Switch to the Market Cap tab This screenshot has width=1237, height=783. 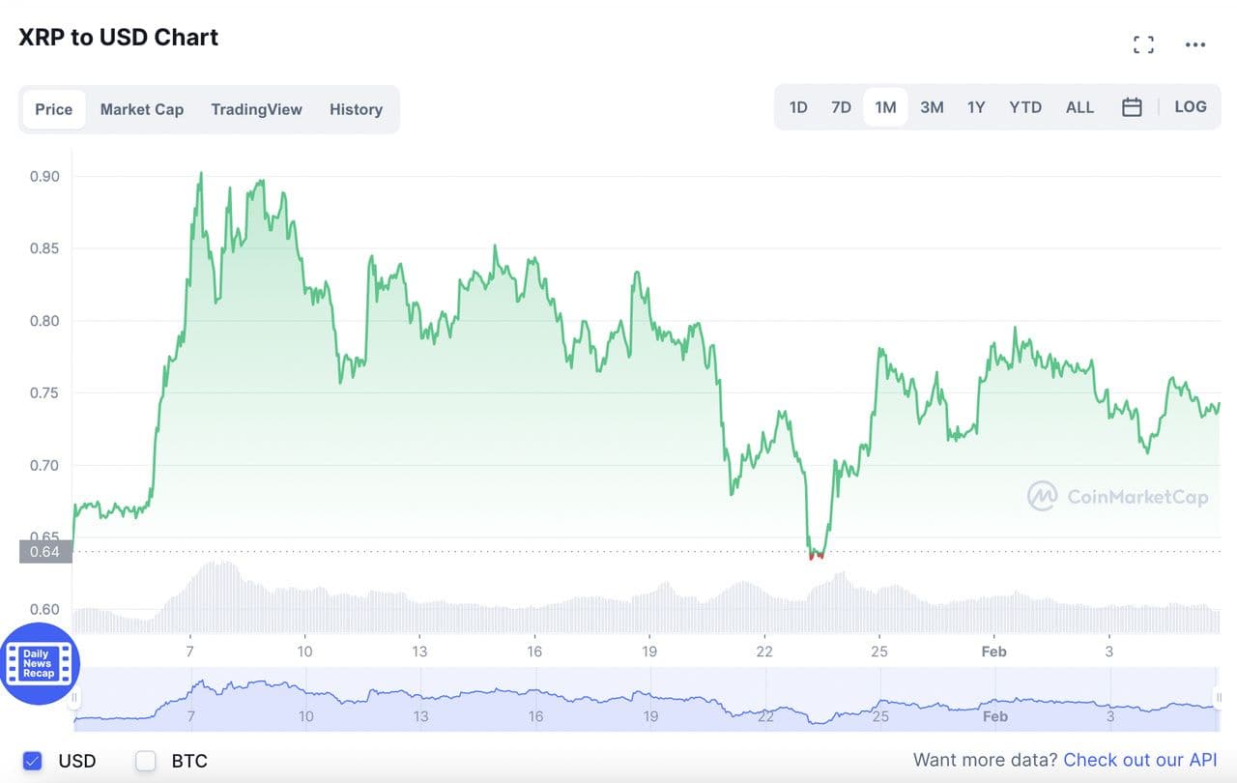click(x=142, y=109)
